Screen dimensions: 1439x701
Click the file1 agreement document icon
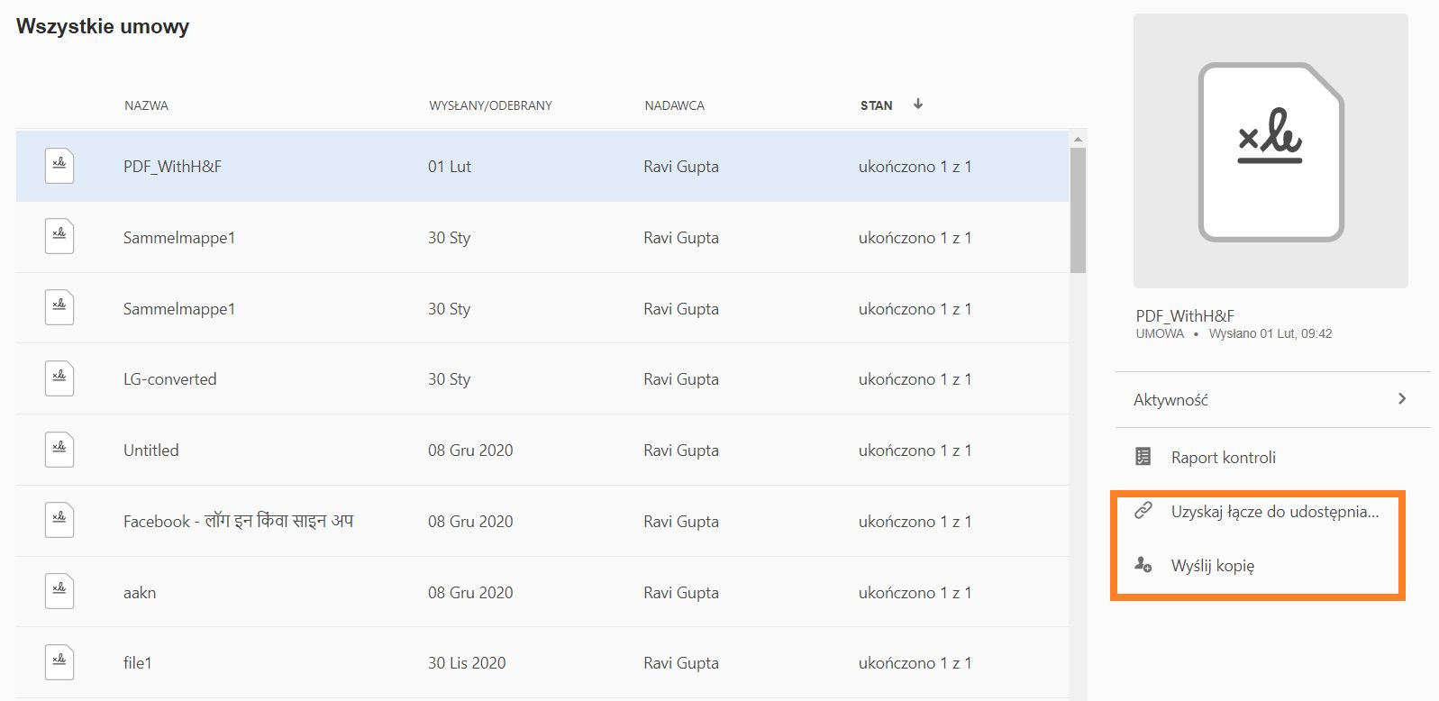coord(59,662)
